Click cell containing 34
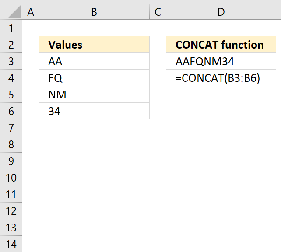 pyautogui.click(x=94, y=111)
